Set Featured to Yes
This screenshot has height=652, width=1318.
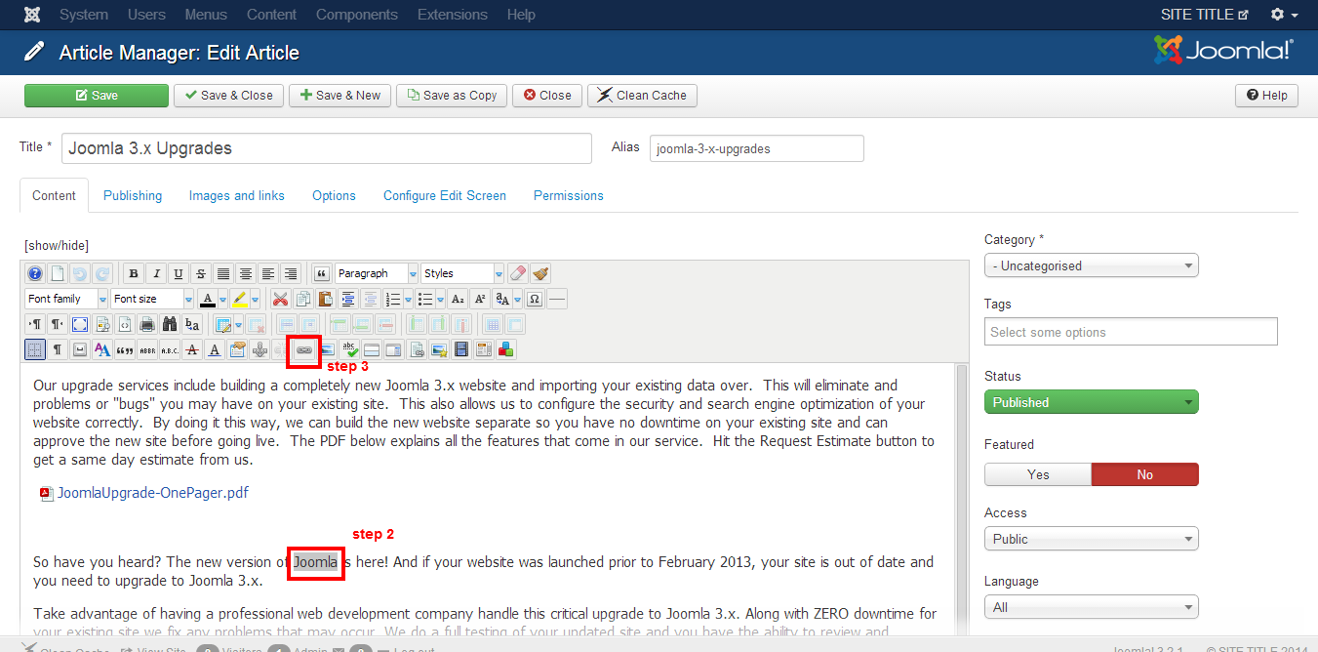pyautogui.click(x=1038, y=474)
